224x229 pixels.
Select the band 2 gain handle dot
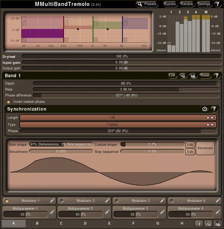click(x=78, y=29)
